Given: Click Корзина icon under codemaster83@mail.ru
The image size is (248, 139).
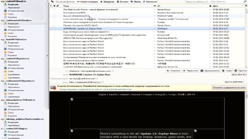Looking at the screenshot, I should (5, 36).
